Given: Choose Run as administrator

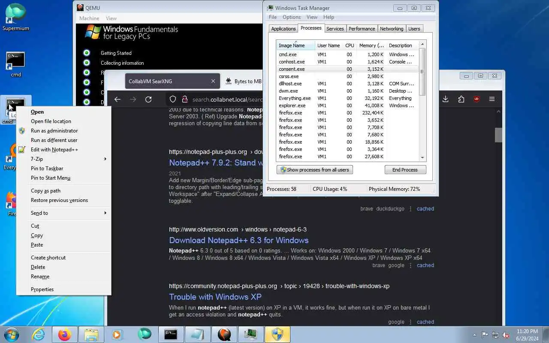Looking at the screenshot, I should tap(63, 131).
